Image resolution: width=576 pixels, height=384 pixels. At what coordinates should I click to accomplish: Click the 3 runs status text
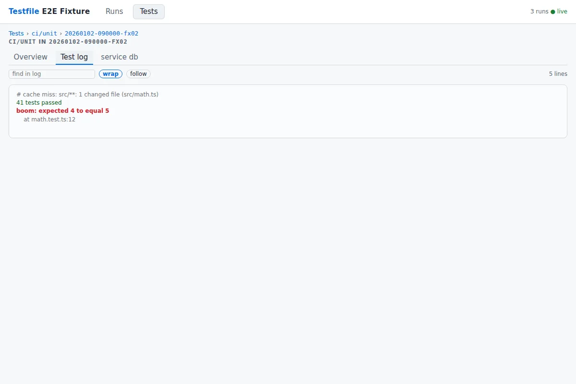coord(539,12)
